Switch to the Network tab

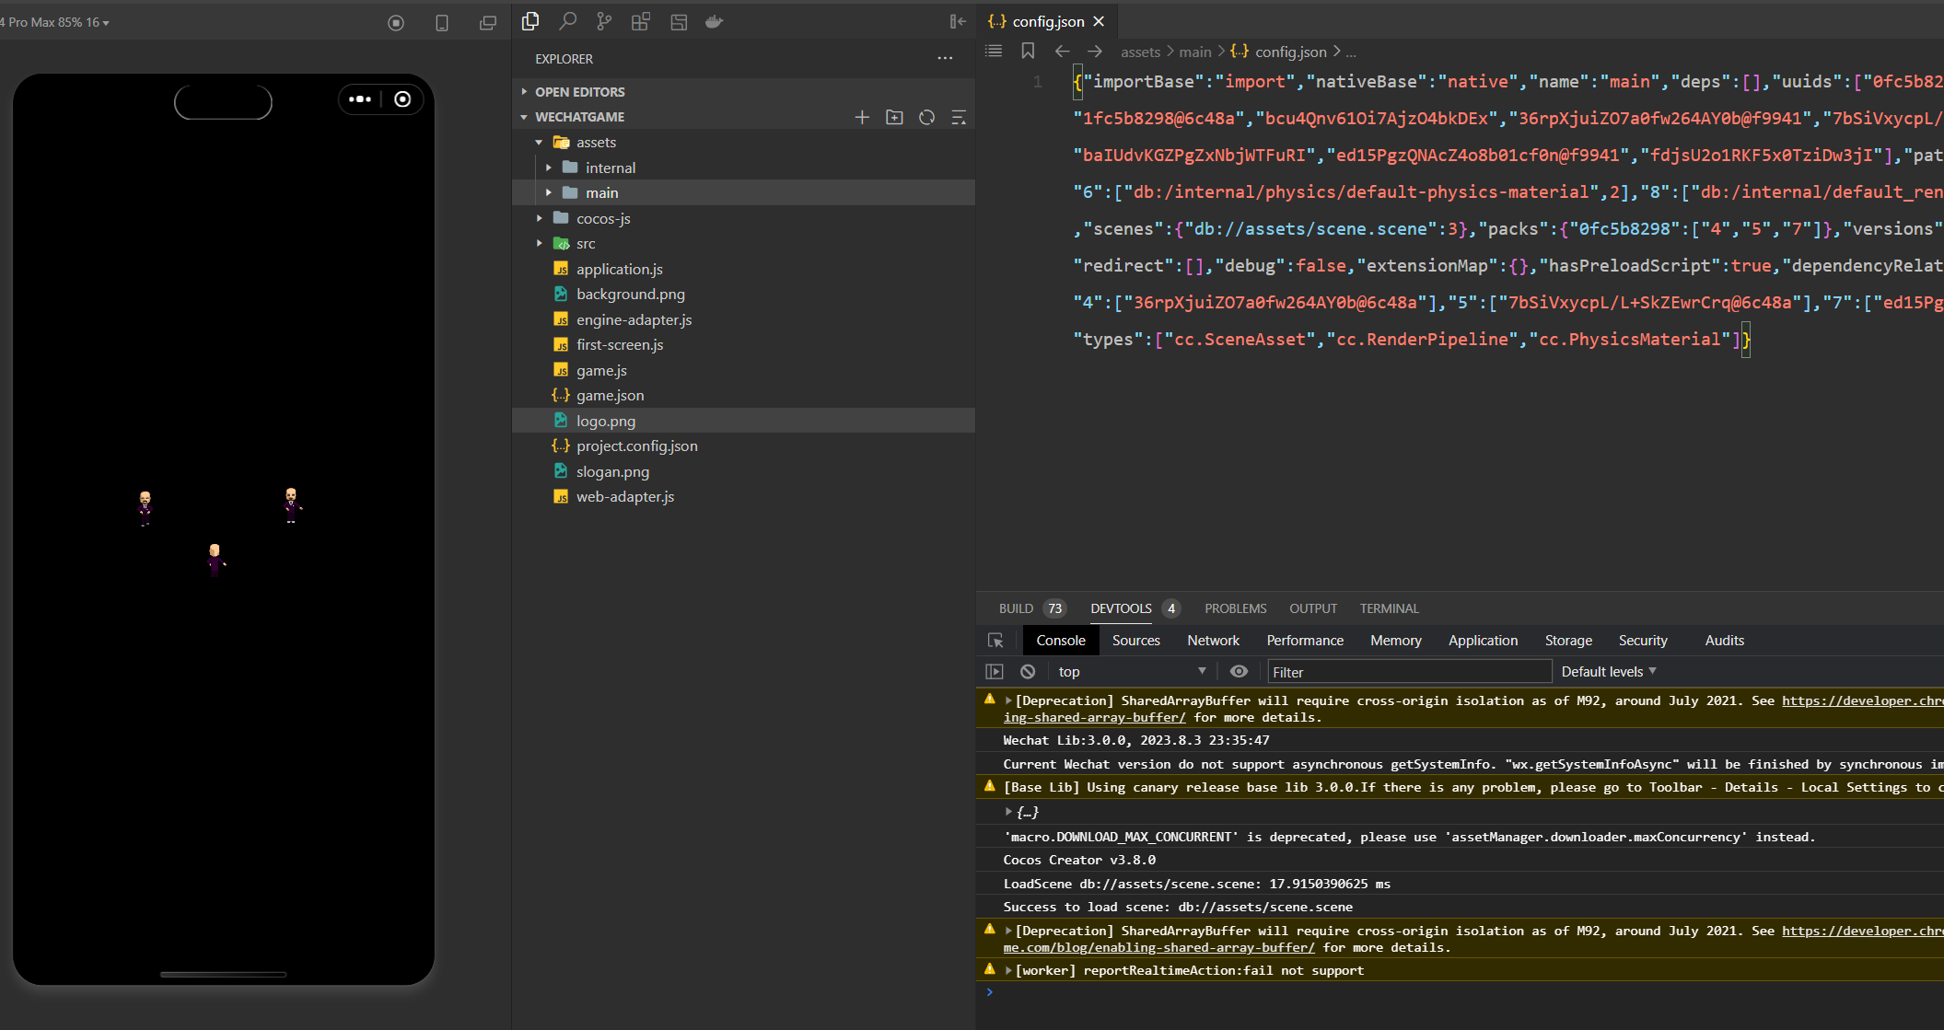[1213, 641]
